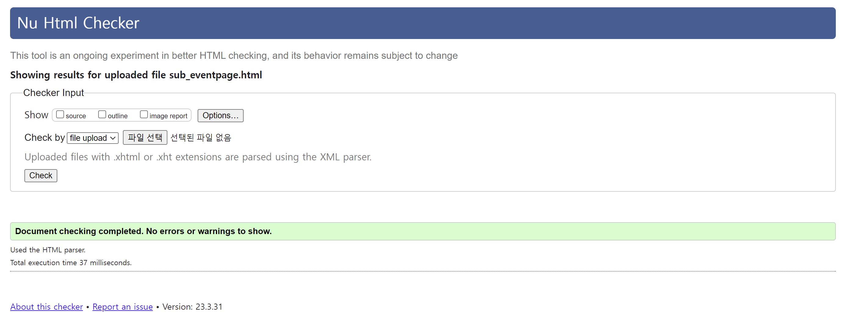Click the Options... button

tap(220, 116)
